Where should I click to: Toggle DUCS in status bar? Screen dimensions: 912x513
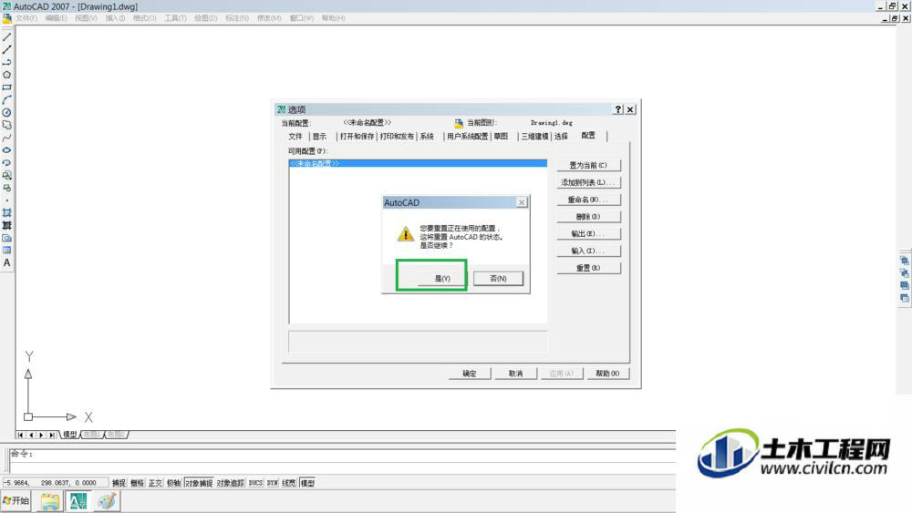click(x=256, y=483)
